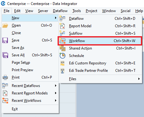Click the Edi Trade Partner Profile icon
This screenshot has width=144, height=117.
(63, 71)
